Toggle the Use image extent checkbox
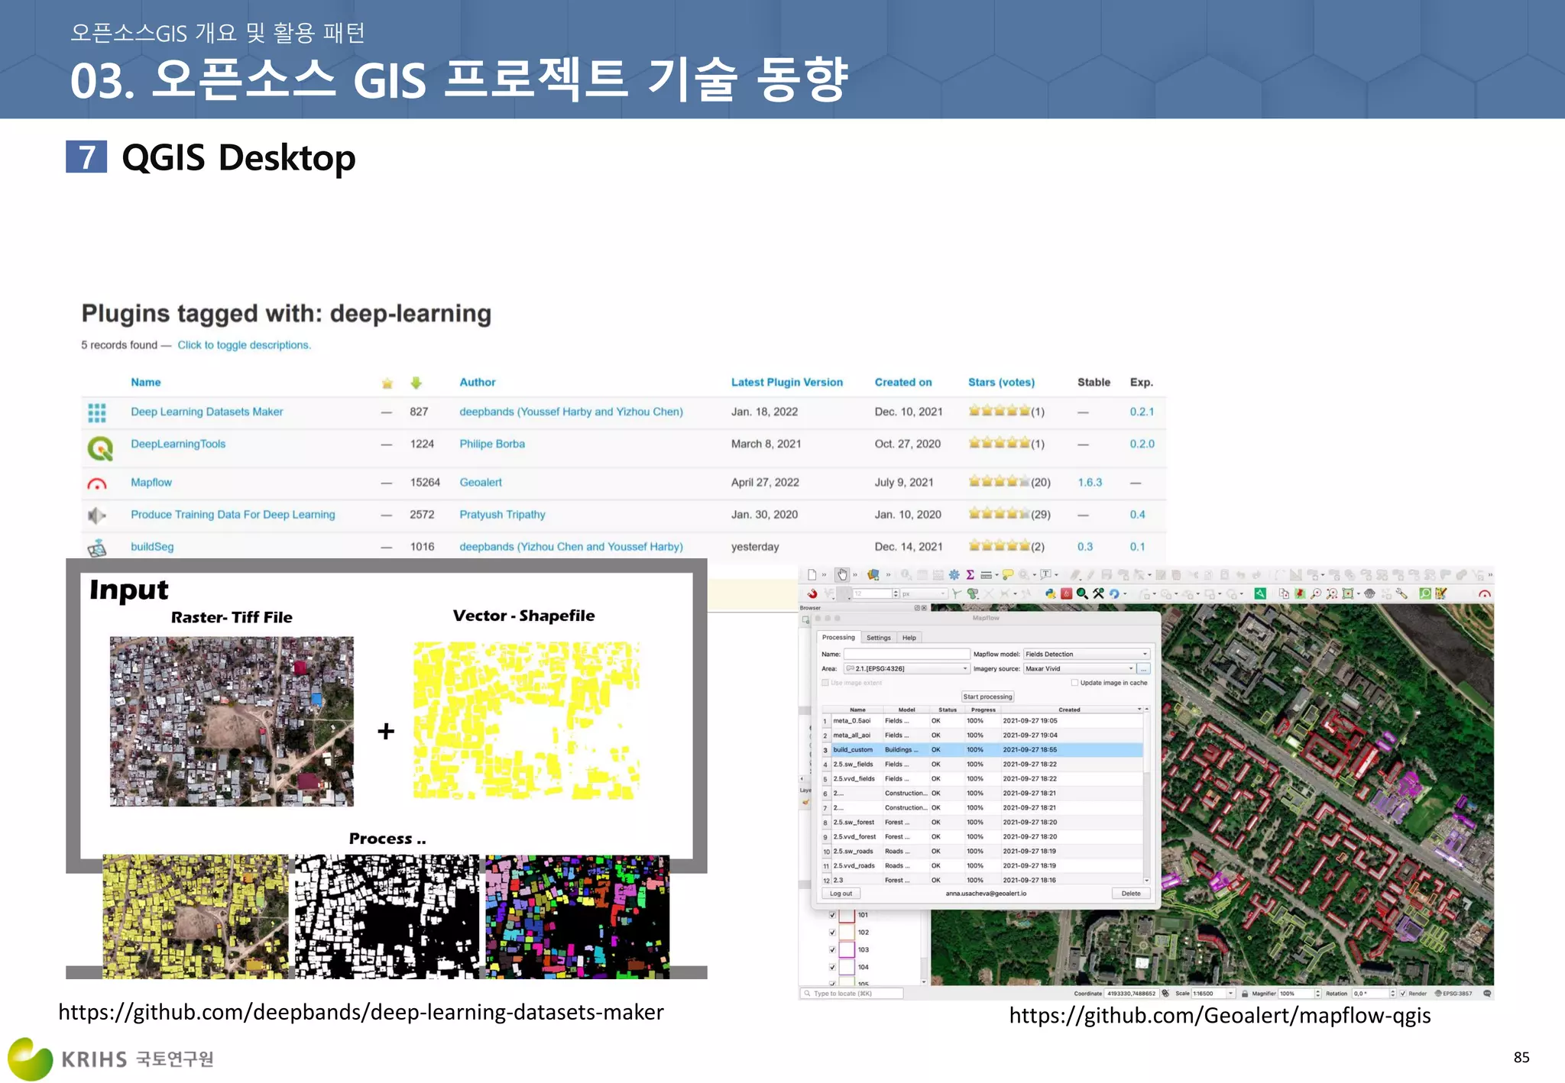 click(x=825, y=683)
